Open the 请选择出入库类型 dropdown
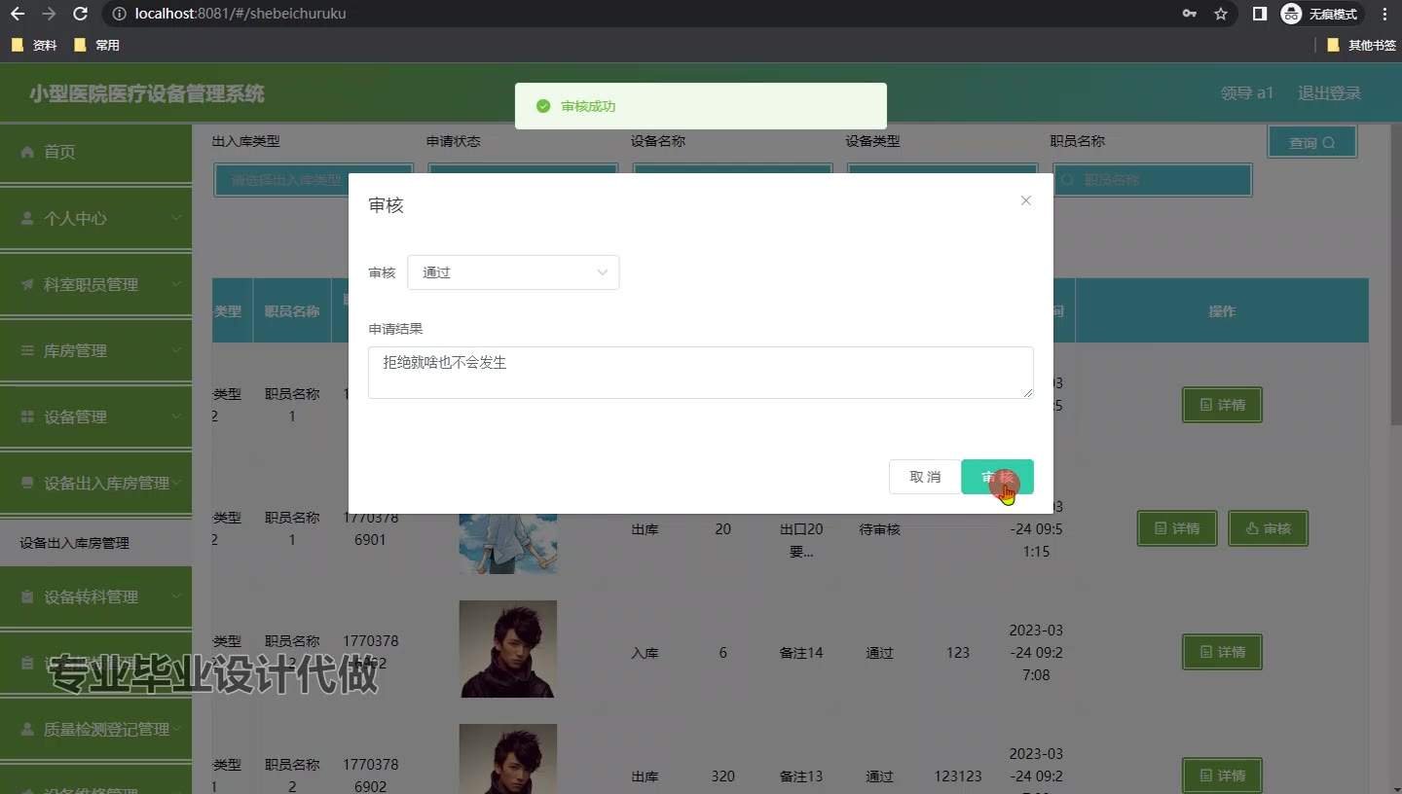This screenshot has width=1402, height=794. coord(314,180)
